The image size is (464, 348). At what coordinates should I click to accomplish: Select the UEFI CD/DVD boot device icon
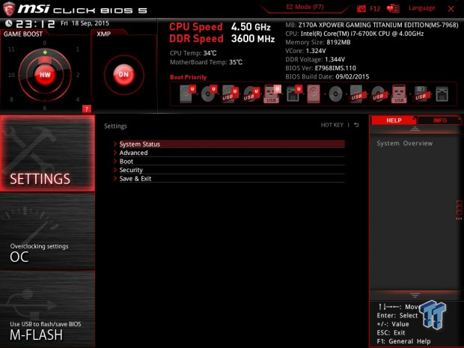click(x=209, y=94)
